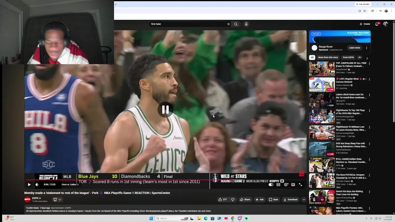Viewport: 395px width, 222px height.
Task: Click the Download button
Action: pyautogui.click(x=290, y=199)
